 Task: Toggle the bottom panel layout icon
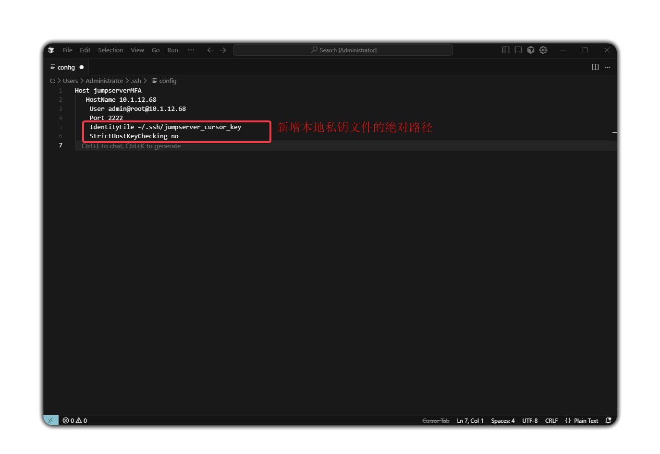click(x=518, y=50)
